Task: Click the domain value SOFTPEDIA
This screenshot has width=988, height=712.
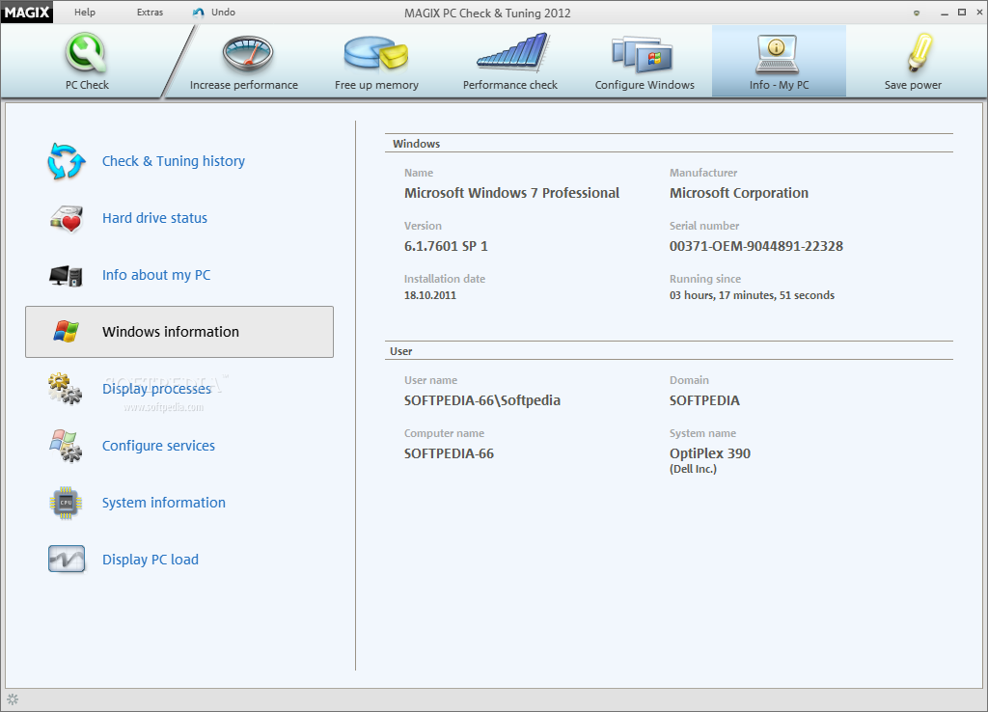Action: [x=704, y=400]
